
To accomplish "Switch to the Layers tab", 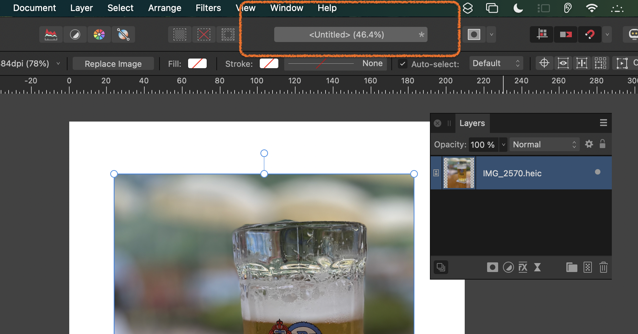I will click(x=472, y=123).
